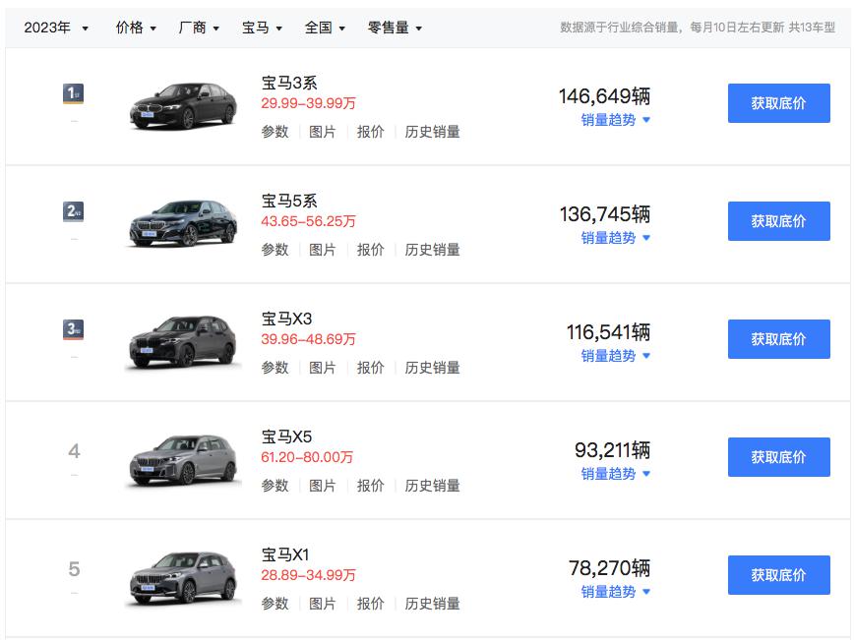Click the rank 2 badge icon

tap(73, 211)
